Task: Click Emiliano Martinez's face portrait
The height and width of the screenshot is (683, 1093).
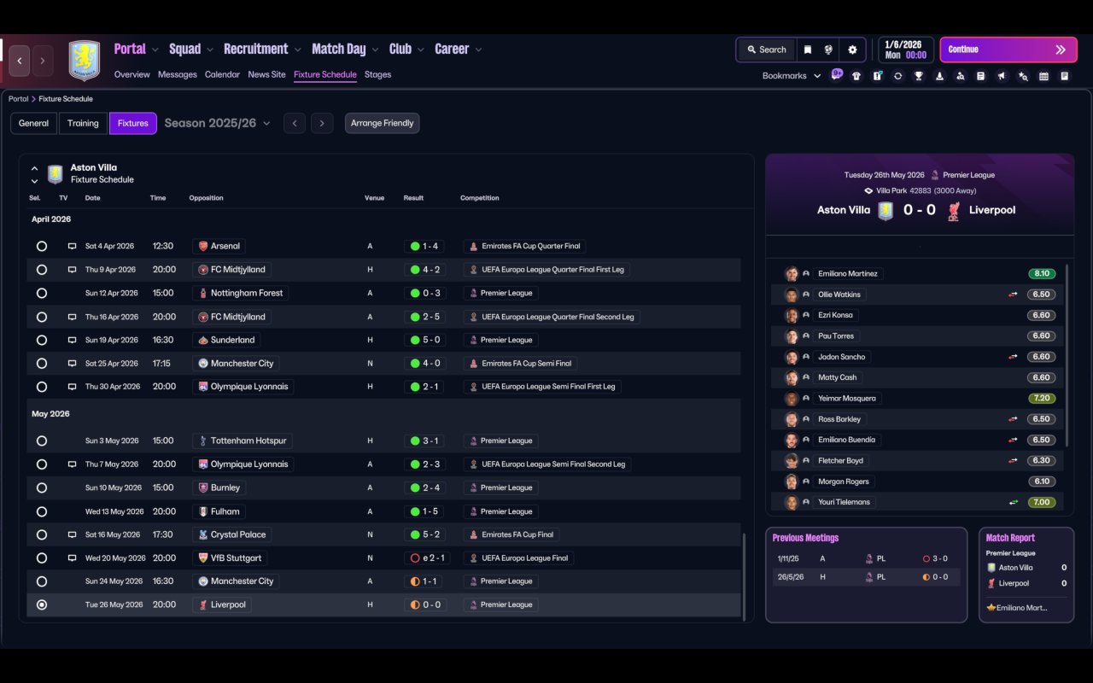Action: click(x=792, y=274)
